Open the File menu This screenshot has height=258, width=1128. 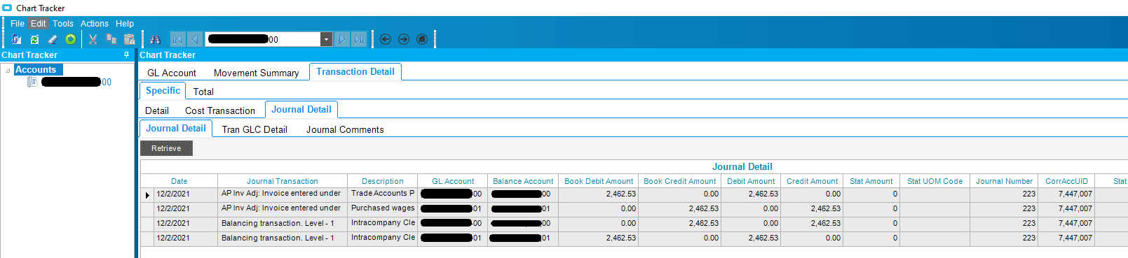point(18,23)
